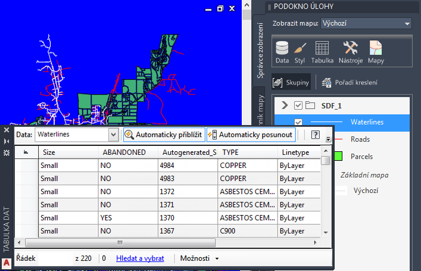Restore the map drawing window

(x=220, y=8)
